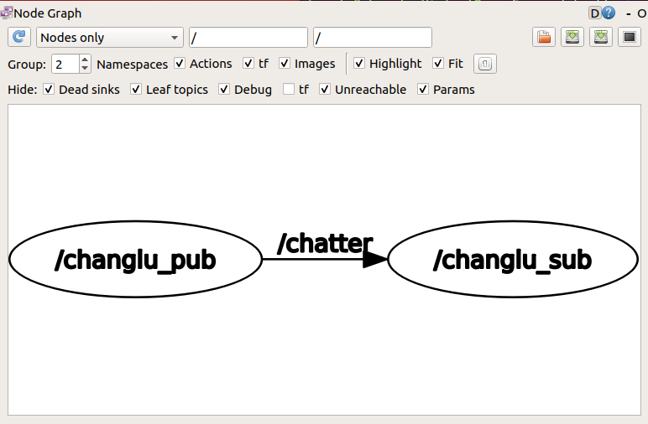Click the fit-in-view button

point(485,64)
